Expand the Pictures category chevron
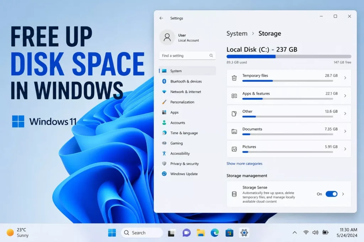Viewport: 364px width, 242px height. click(x=345, y=149)
